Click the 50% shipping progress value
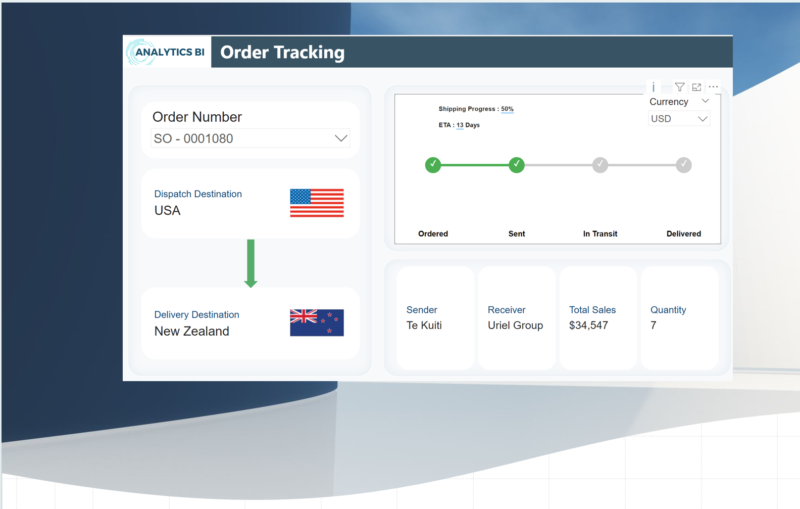800x509 pixels. pos(507,109)
